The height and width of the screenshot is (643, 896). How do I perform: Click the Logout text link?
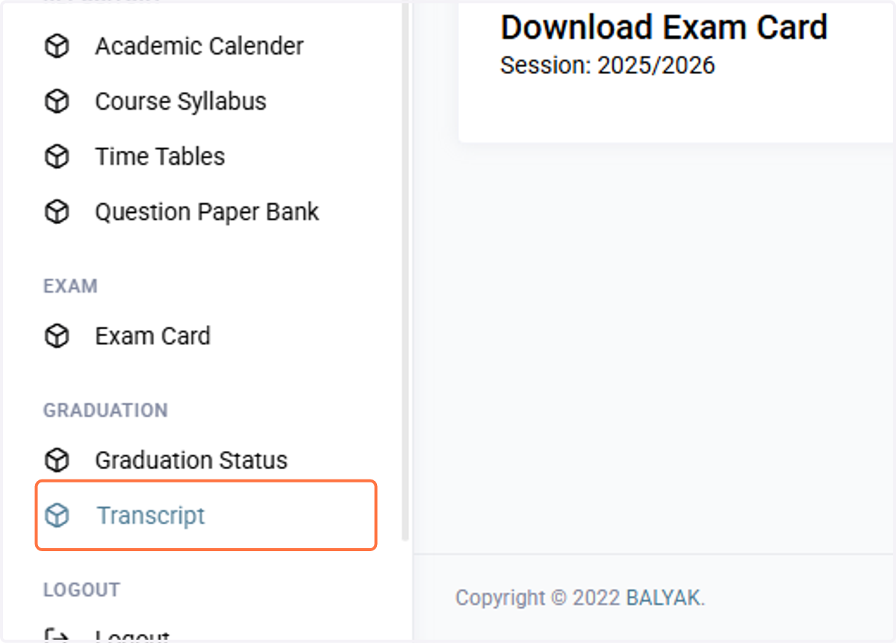(132, 636)
